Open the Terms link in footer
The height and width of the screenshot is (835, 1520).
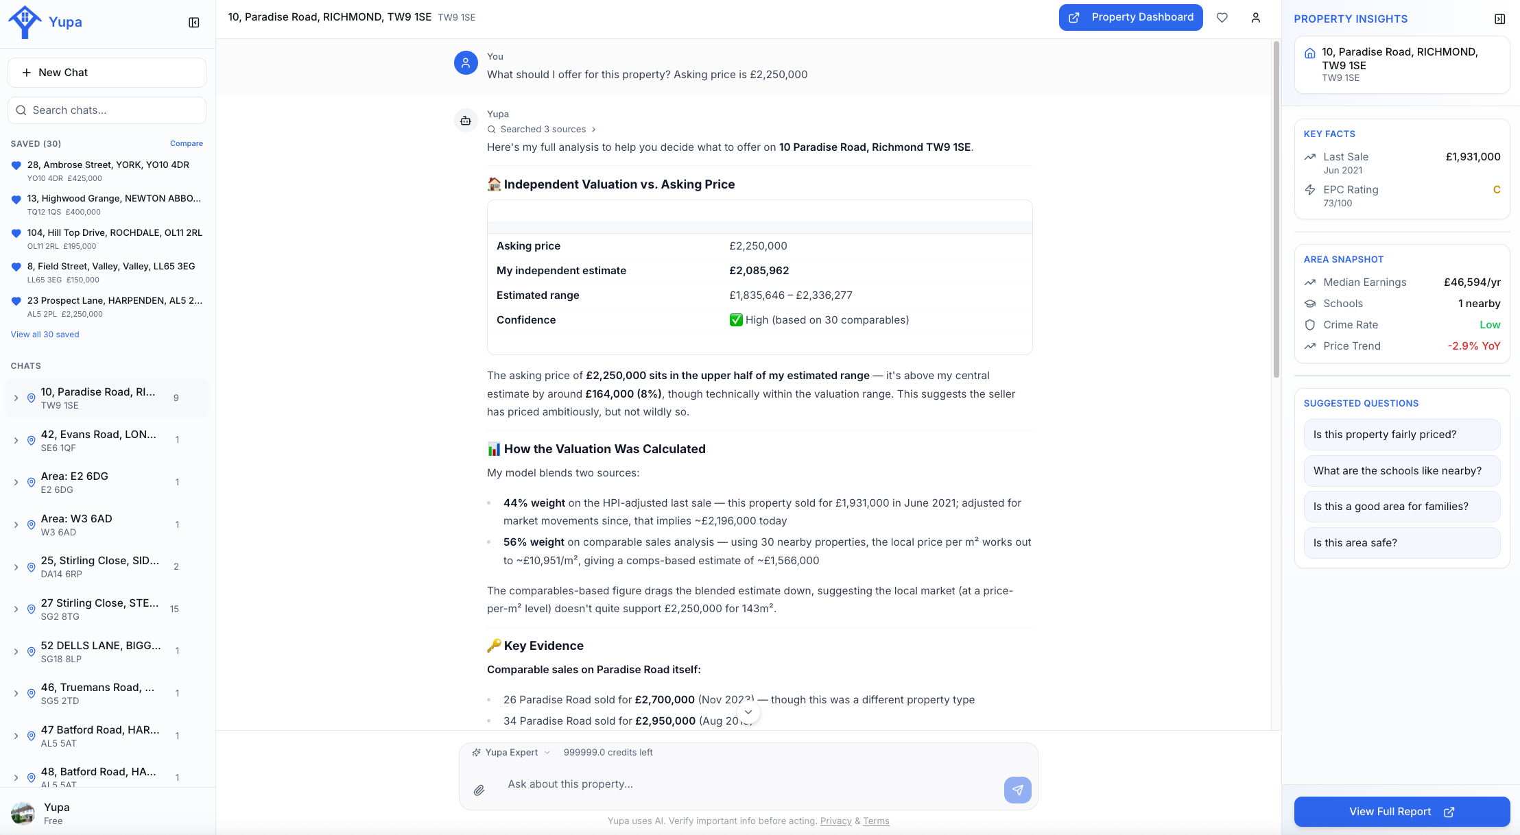(x=876, y=821)
